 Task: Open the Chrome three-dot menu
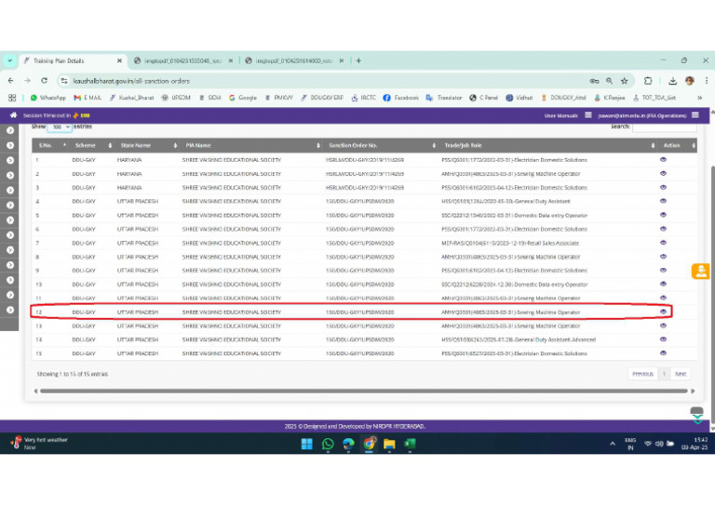pos(707,81)
